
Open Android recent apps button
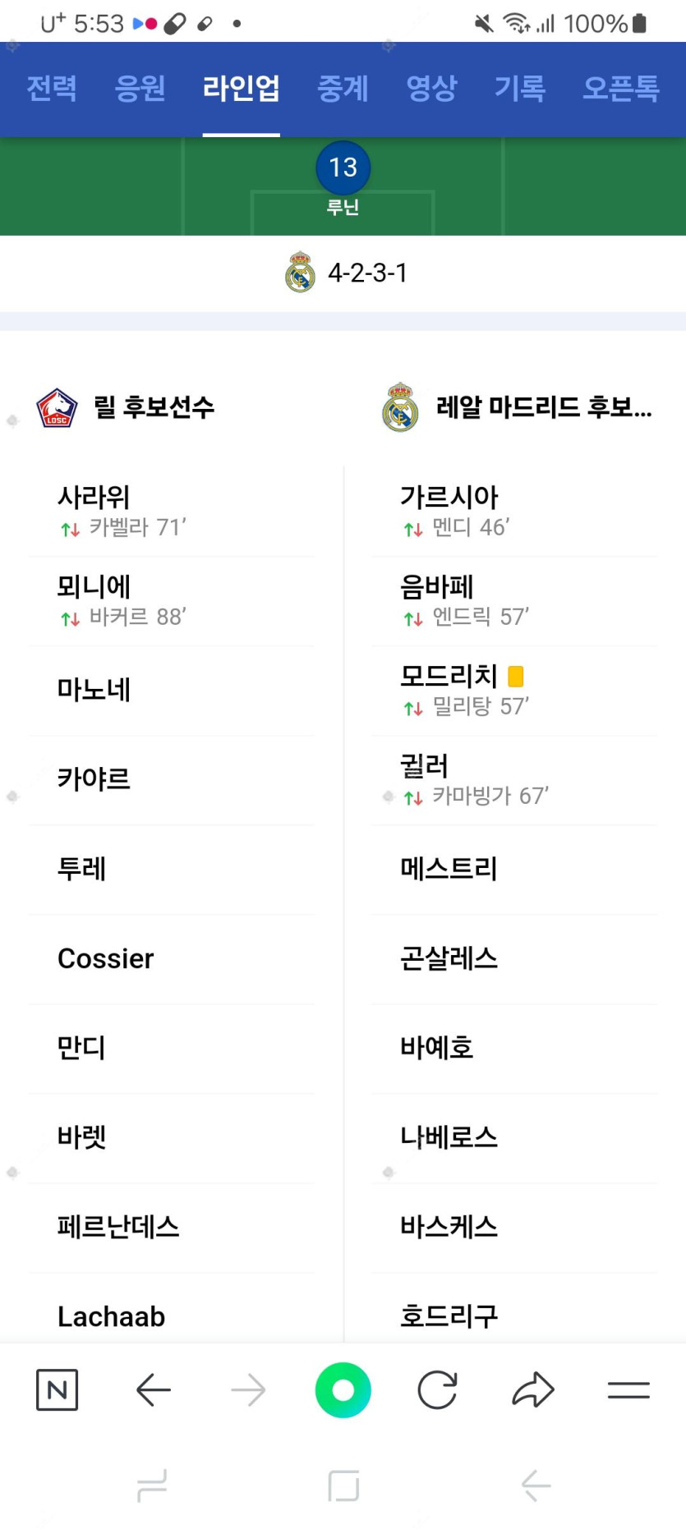point(152,1485)
